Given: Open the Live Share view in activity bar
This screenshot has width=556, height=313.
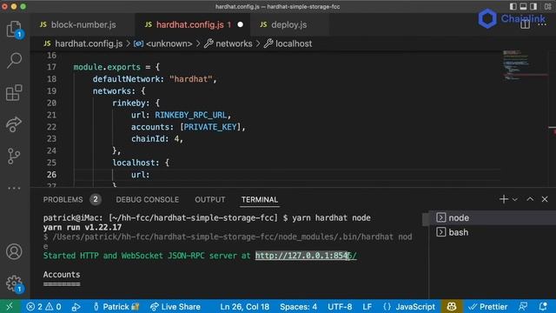Looking at the screenshot, I should click(x=14, y=124).
